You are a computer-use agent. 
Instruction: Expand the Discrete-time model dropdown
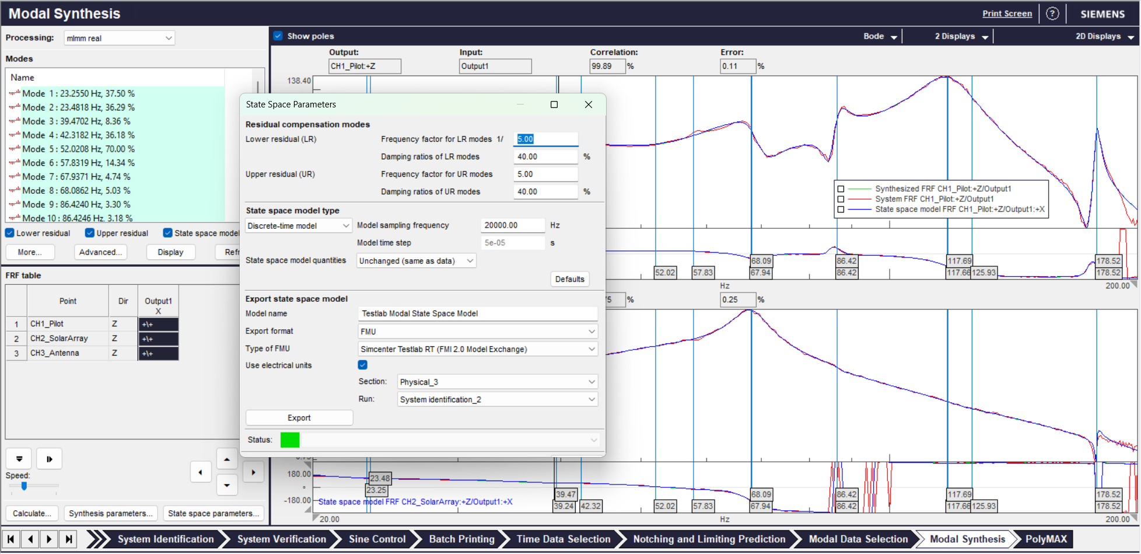tap(298, 226)
